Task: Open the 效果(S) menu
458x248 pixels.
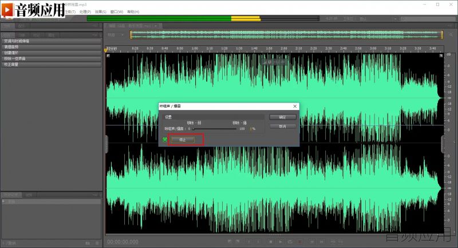Action: point(101,12)
